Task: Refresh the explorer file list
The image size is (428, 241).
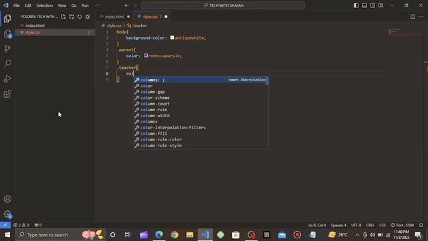Action: (x=80, y=17)
